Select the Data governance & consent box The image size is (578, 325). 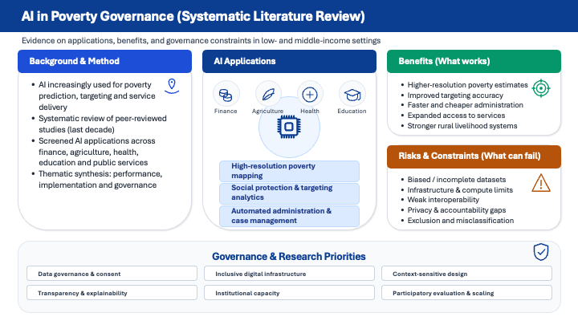click(112, 274)
